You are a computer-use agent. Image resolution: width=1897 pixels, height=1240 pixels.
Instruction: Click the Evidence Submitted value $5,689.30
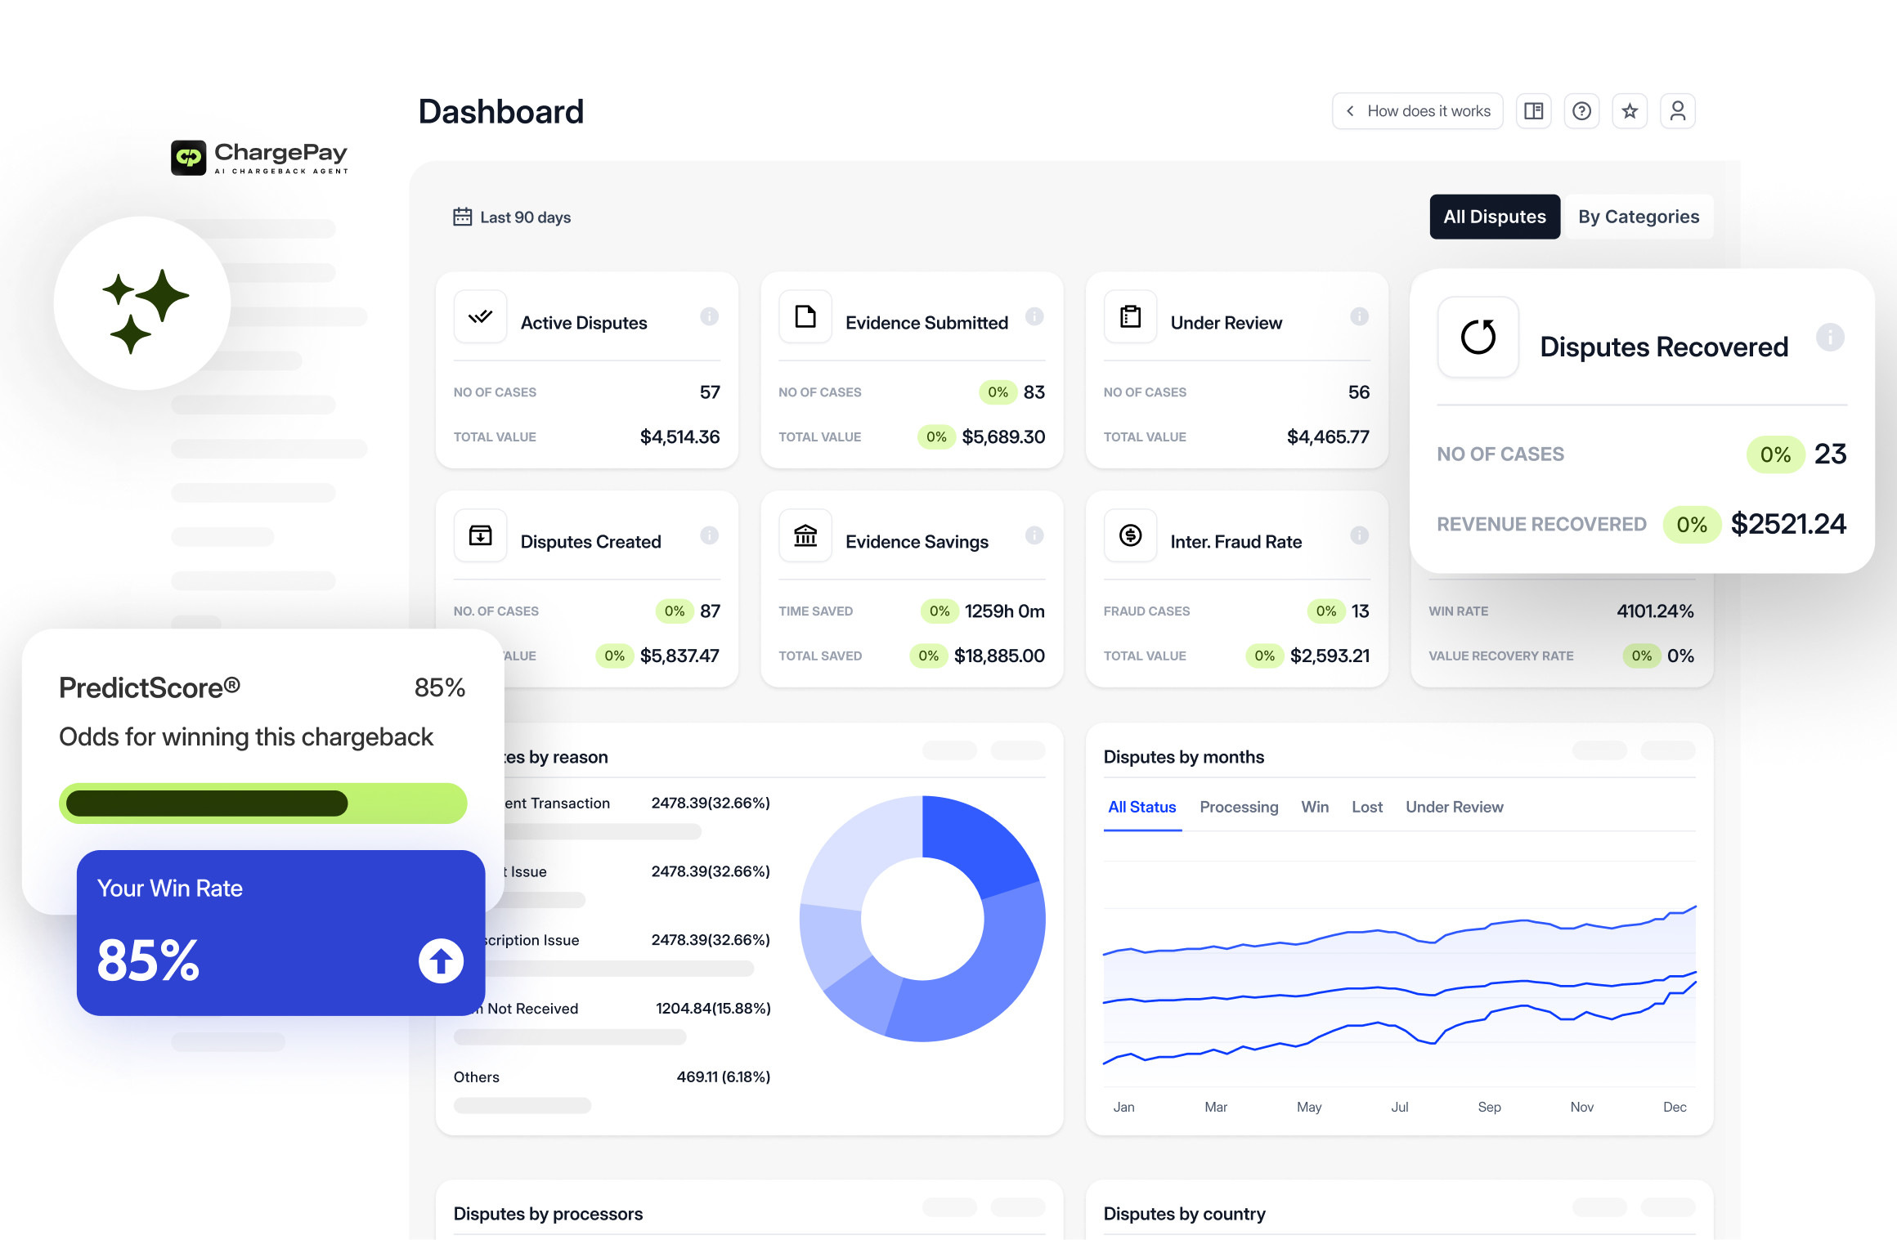coord(1003,436)
